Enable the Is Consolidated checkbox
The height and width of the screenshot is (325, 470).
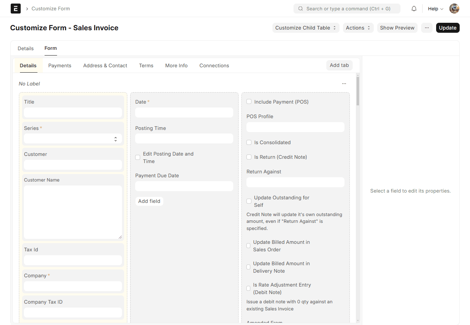tap(249, 142)
